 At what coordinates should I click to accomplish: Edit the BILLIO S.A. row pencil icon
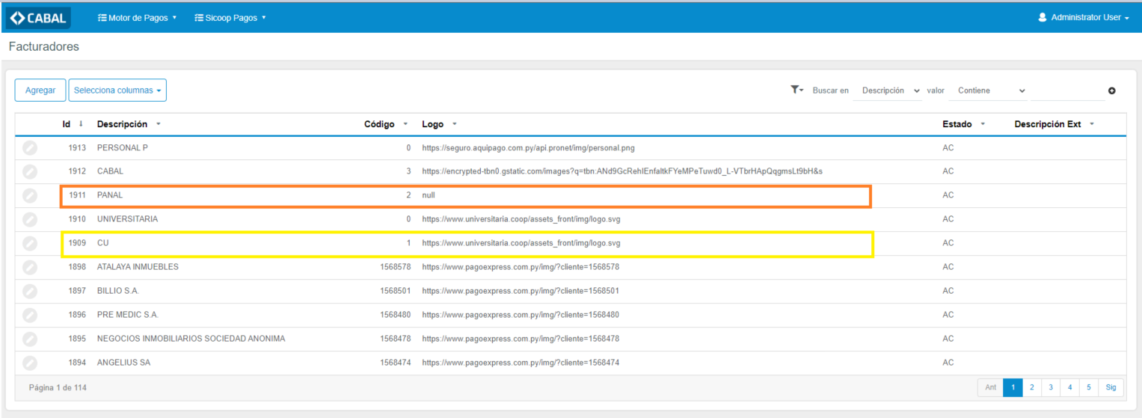click(30, 292)
